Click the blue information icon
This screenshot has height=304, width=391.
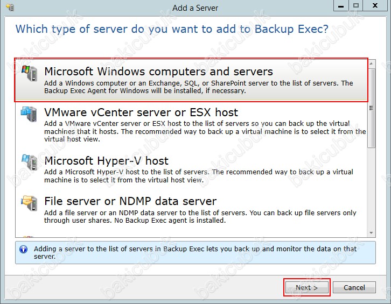tap(23, 250)
